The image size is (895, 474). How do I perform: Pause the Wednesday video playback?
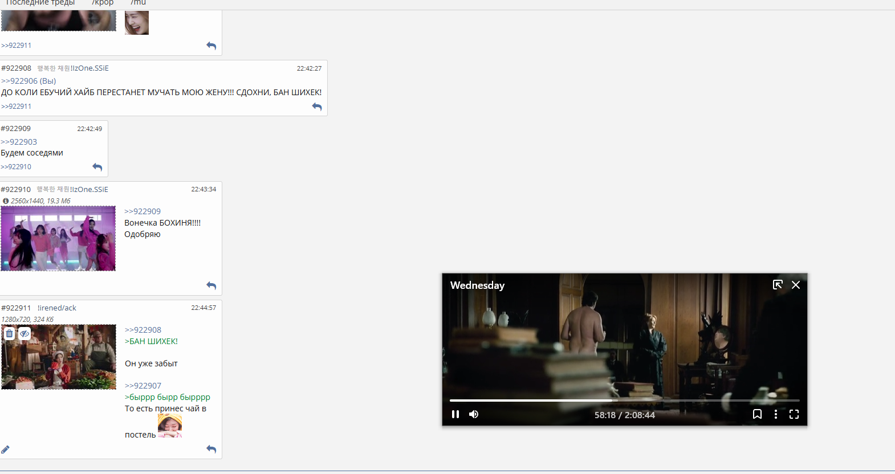coord(455,414)
